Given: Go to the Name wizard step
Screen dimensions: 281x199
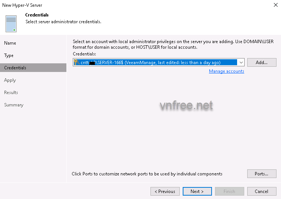Looking at the screenshot, I should click(10, 43).
